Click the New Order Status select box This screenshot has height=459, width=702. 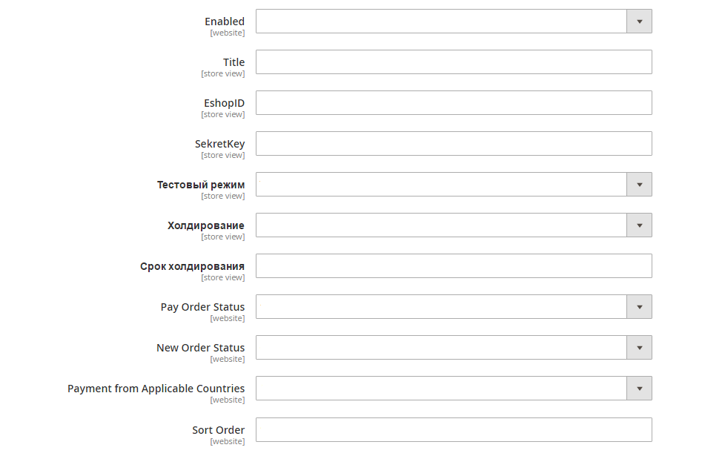tap(441, 348)
